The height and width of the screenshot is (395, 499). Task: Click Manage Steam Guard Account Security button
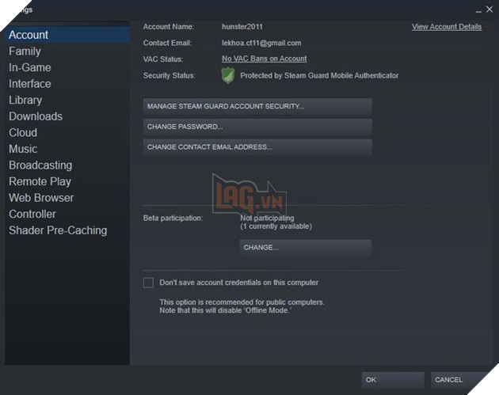pos(257,106)
